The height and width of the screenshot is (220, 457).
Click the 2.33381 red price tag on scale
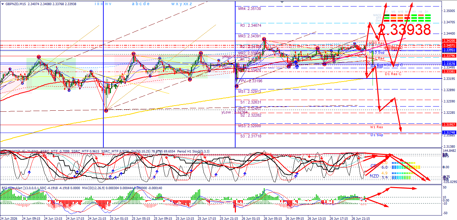(x=449, y=72)
